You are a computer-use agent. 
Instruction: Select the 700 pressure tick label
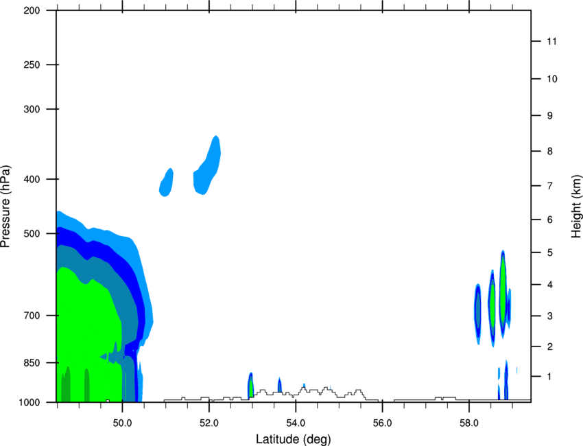32,316
